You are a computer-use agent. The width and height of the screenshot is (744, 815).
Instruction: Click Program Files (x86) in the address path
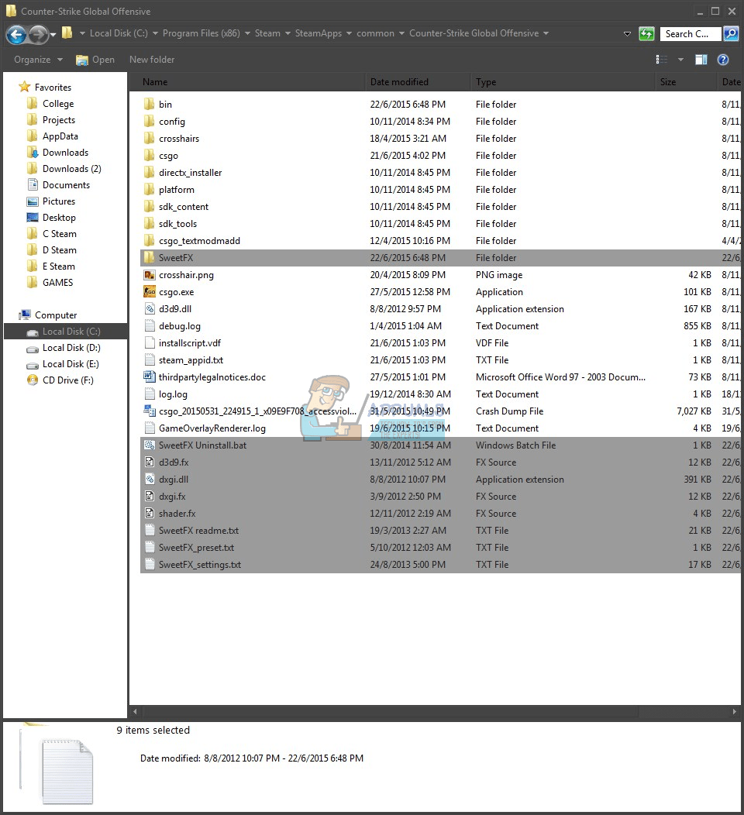(201, 33)
